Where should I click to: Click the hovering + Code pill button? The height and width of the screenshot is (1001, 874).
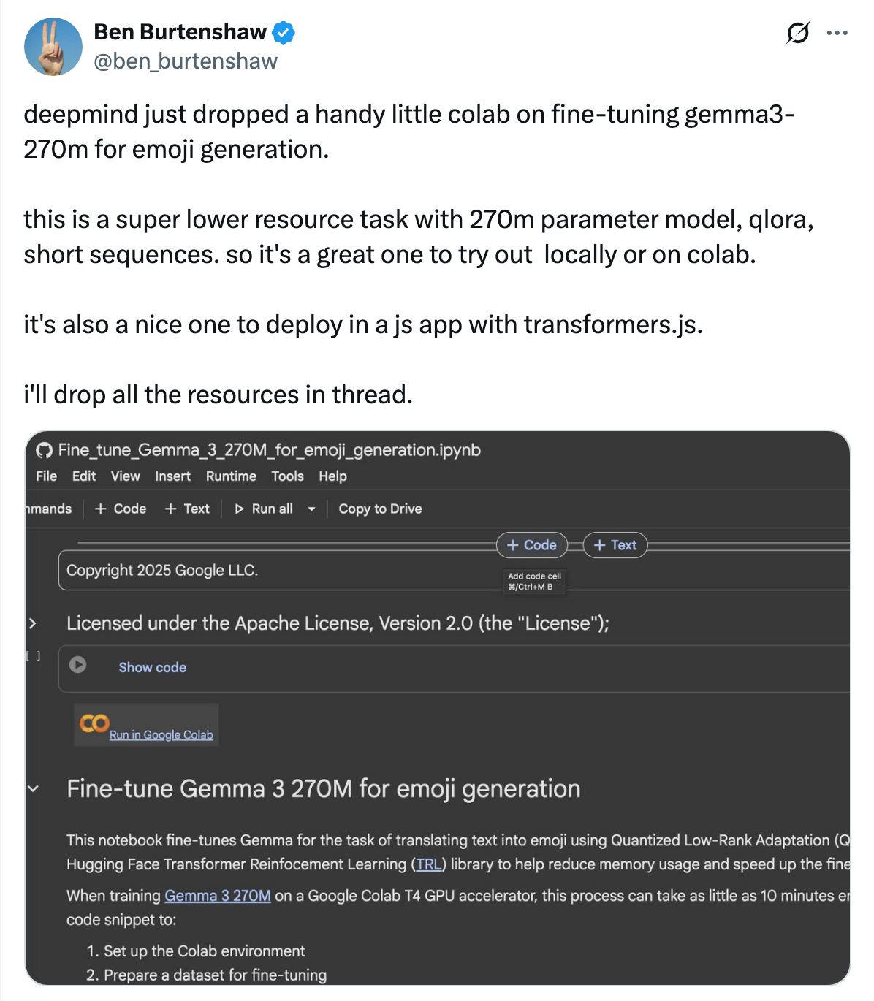pyautogui.click(x=532, y=545)
